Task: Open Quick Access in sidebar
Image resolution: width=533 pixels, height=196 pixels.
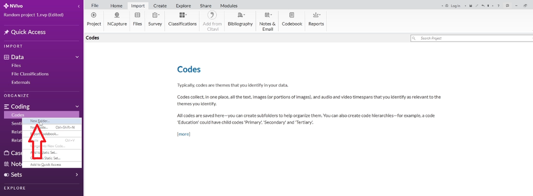Action: 28,32
